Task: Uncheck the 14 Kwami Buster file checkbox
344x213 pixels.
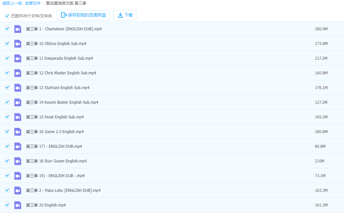Action: pyautogui.click(x=7, y=102)
